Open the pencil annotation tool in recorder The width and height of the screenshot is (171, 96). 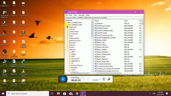click(x=109, y=79)
